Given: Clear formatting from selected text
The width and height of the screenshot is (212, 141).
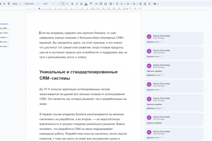Looking at the screenshot, I should click(149, 4).
